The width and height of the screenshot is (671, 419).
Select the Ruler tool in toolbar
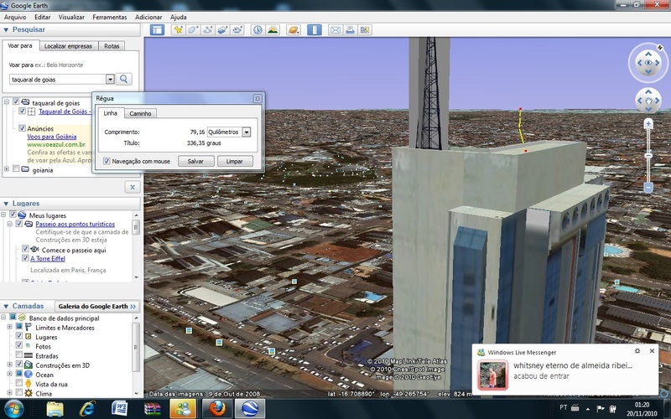pos(315,30)
